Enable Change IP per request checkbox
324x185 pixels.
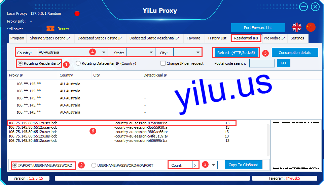[163, 63]
